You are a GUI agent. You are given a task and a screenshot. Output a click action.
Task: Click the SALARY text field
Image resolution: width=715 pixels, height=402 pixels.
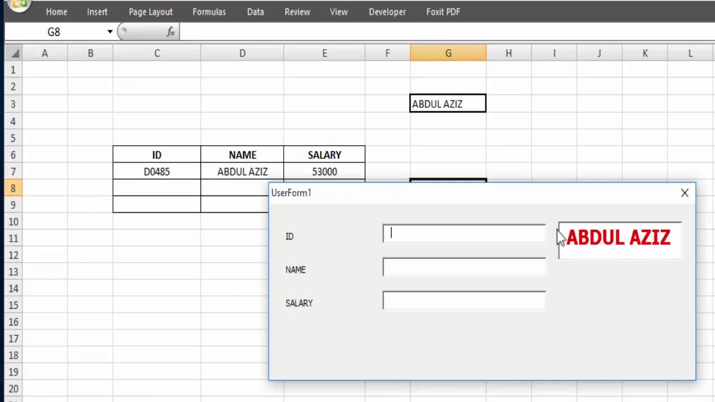coord(464,300)
